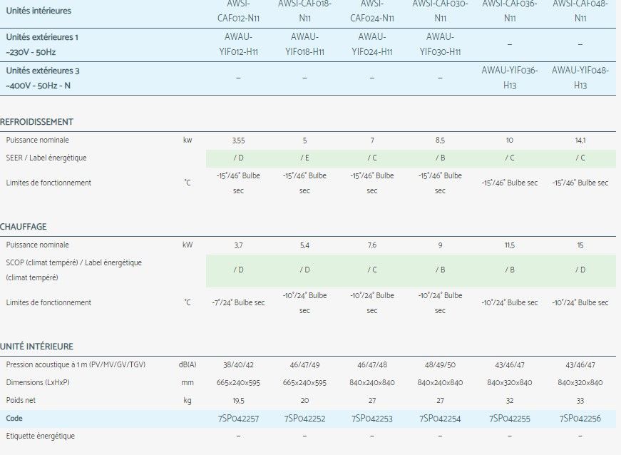This screenshot has height=455, width=621.
Task: Select product code 7SP042256
Action: [580, 419]
